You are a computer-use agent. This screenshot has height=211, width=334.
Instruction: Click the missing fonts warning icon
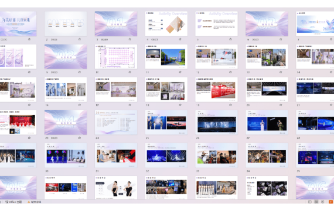[x=29, y=202]
